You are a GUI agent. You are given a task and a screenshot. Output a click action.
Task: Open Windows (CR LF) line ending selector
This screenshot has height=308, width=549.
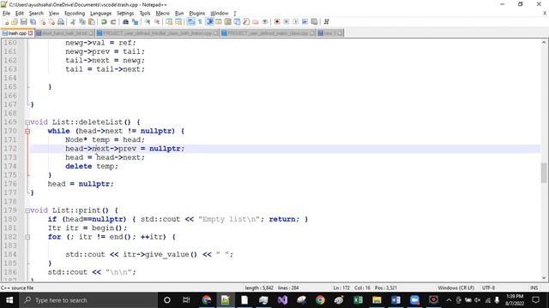(x=455, y=287)
